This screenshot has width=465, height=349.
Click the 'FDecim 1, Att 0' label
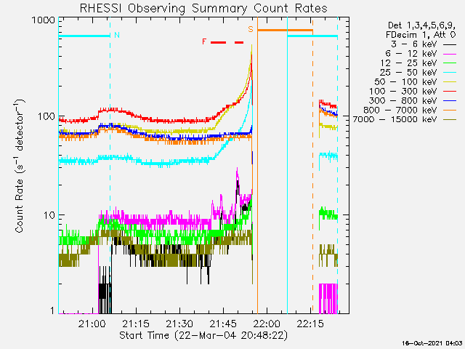421,35
